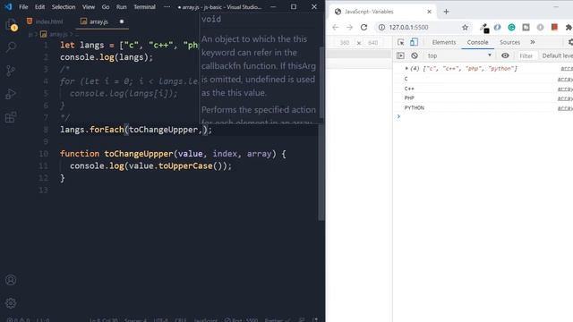
Task: Go back in the Chrome browser
Action: (x=336, y=28)
